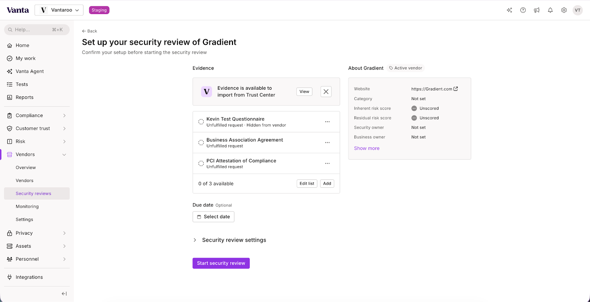Expand the Compliance section chevron
This screenshot has height=302, width=590.
[64, 116]
